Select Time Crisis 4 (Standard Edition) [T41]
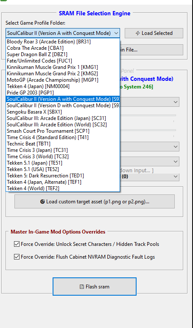Image resolution: width=193 pixels, height=328 pixels. tap(63, 137)
